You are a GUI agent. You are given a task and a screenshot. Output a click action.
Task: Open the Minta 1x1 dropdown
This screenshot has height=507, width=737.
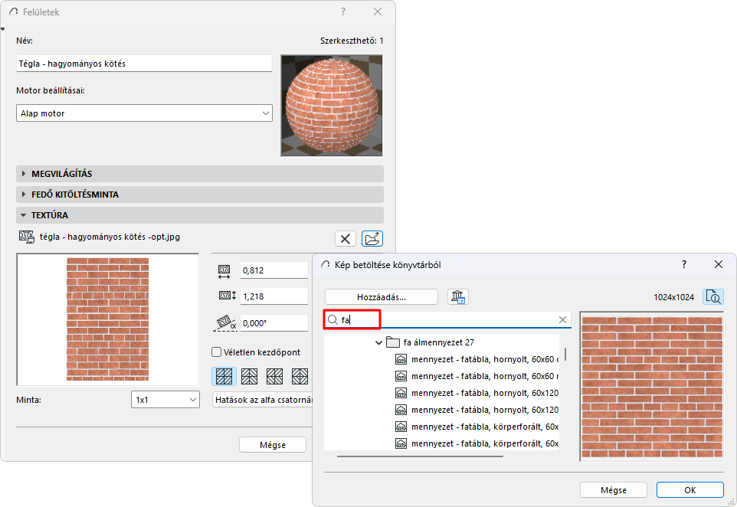pos(165,400)
